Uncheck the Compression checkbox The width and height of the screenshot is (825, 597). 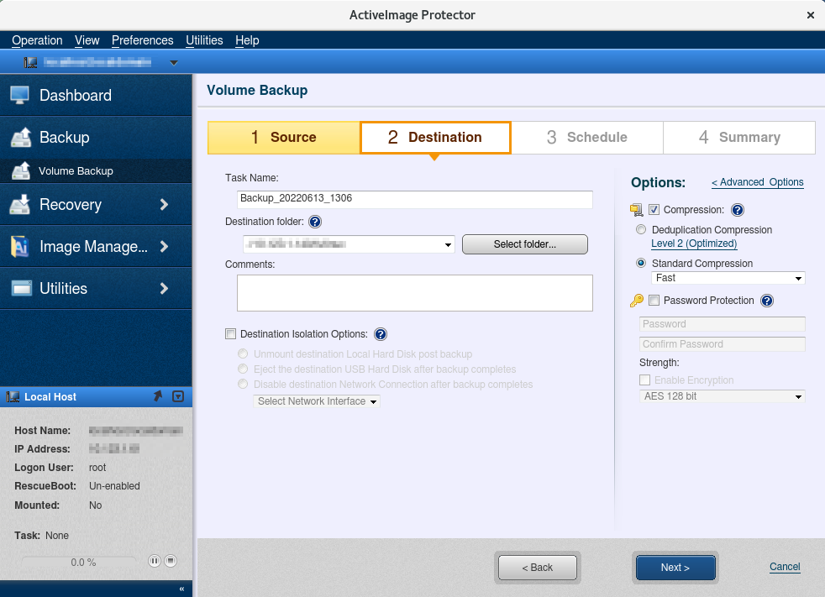[x=654, y=210]
